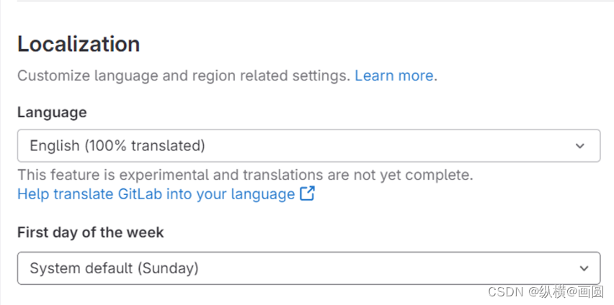Screen dimensions: 614x305
Task: Click the chevron arrow in Language dropdown
Action: (x=580, y=146)
